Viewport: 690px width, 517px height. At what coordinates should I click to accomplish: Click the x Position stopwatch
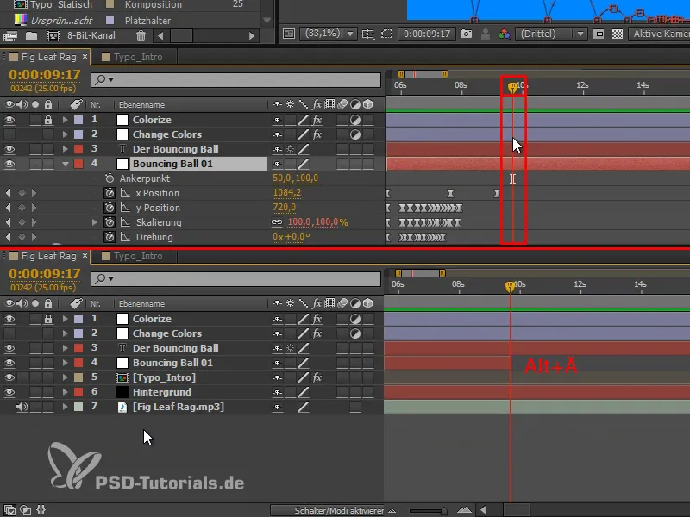[110, 193]
